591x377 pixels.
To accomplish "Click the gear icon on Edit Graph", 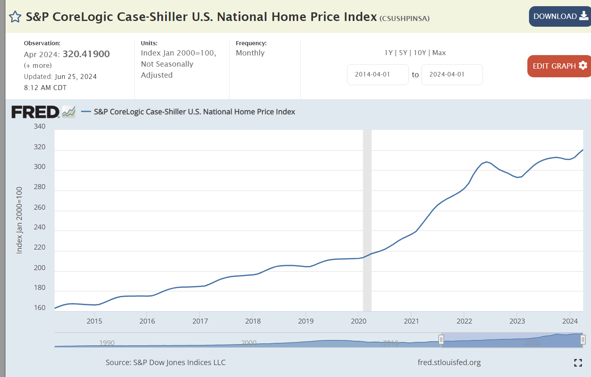I will coord(583,65).
